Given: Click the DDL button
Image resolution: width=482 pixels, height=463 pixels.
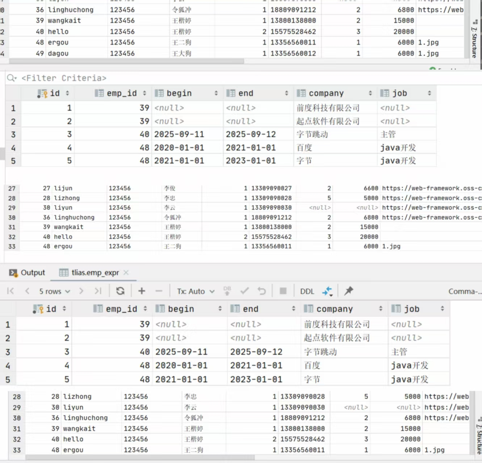Looking at the screenshot, I should pyautogui.click(x=307, y=291).
